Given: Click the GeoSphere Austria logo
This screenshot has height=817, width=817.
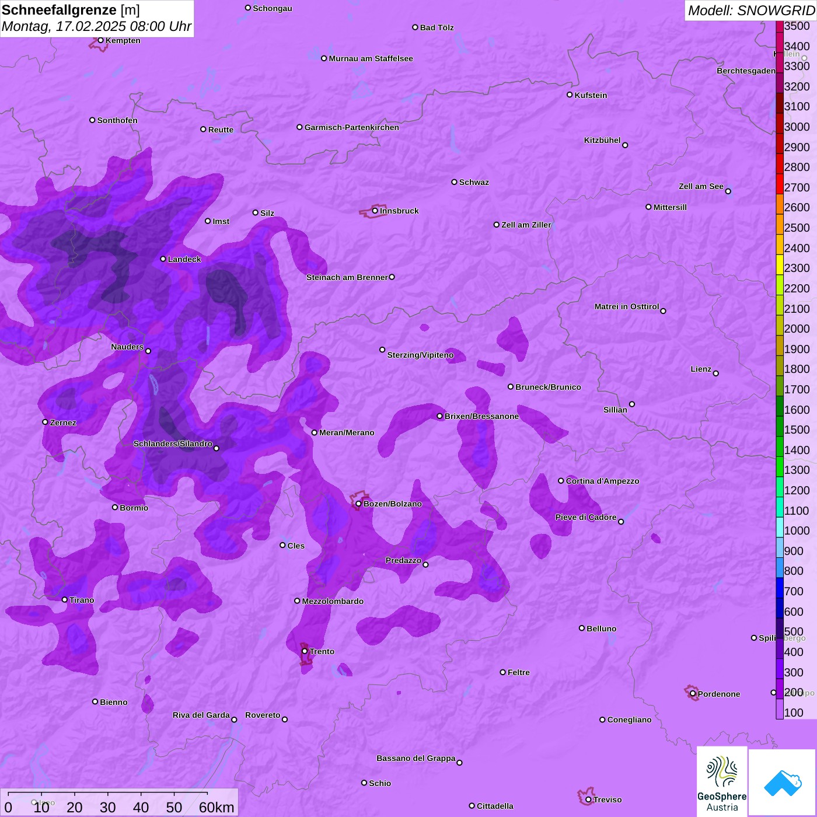Looking at the screenshot, I should (x=722, y=781).
